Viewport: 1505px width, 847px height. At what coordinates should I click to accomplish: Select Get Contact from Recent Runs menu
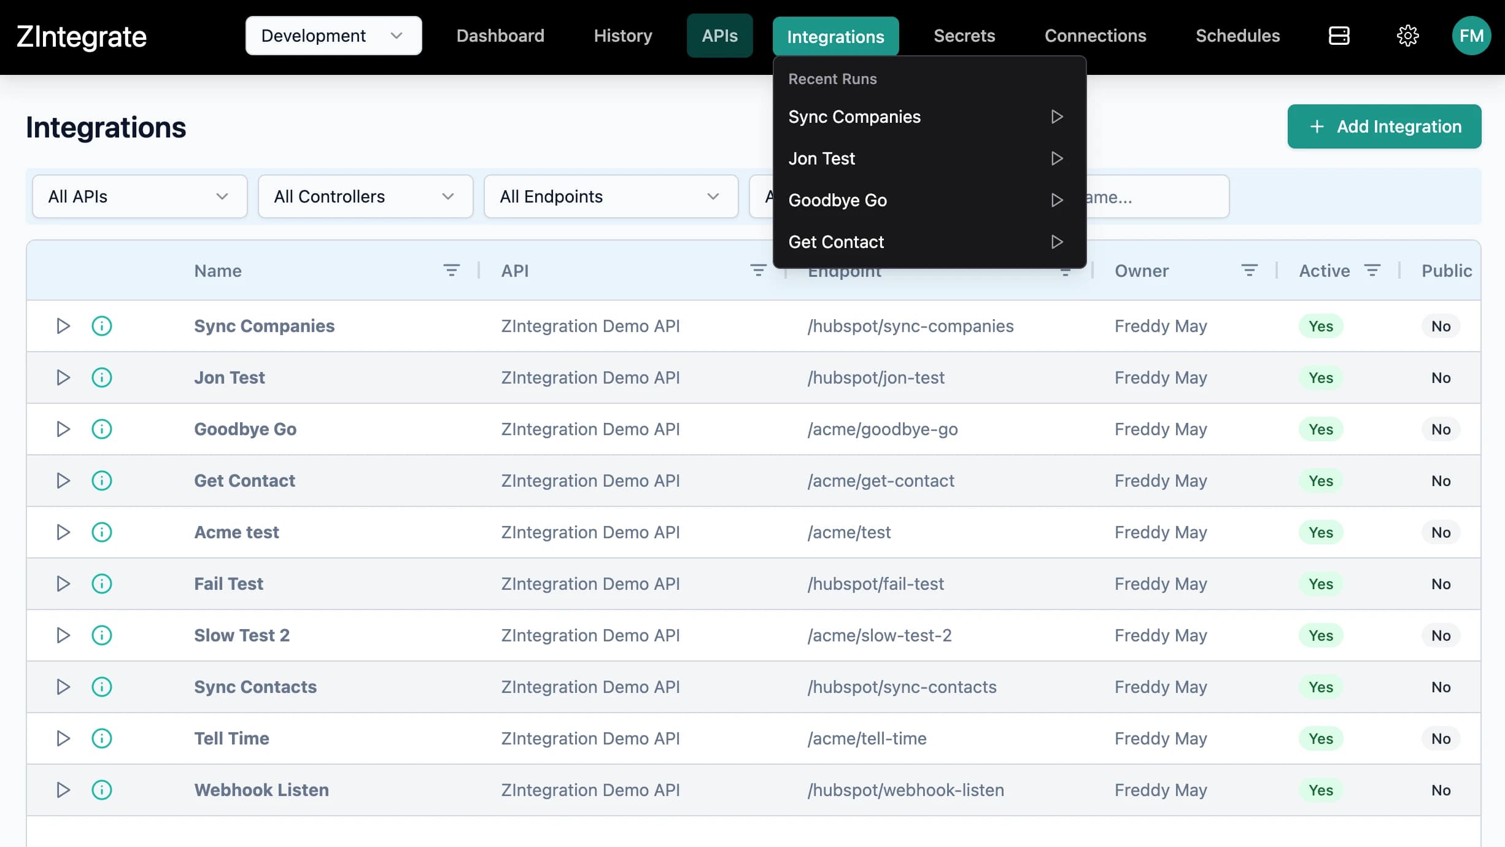(x=836, y=241)
